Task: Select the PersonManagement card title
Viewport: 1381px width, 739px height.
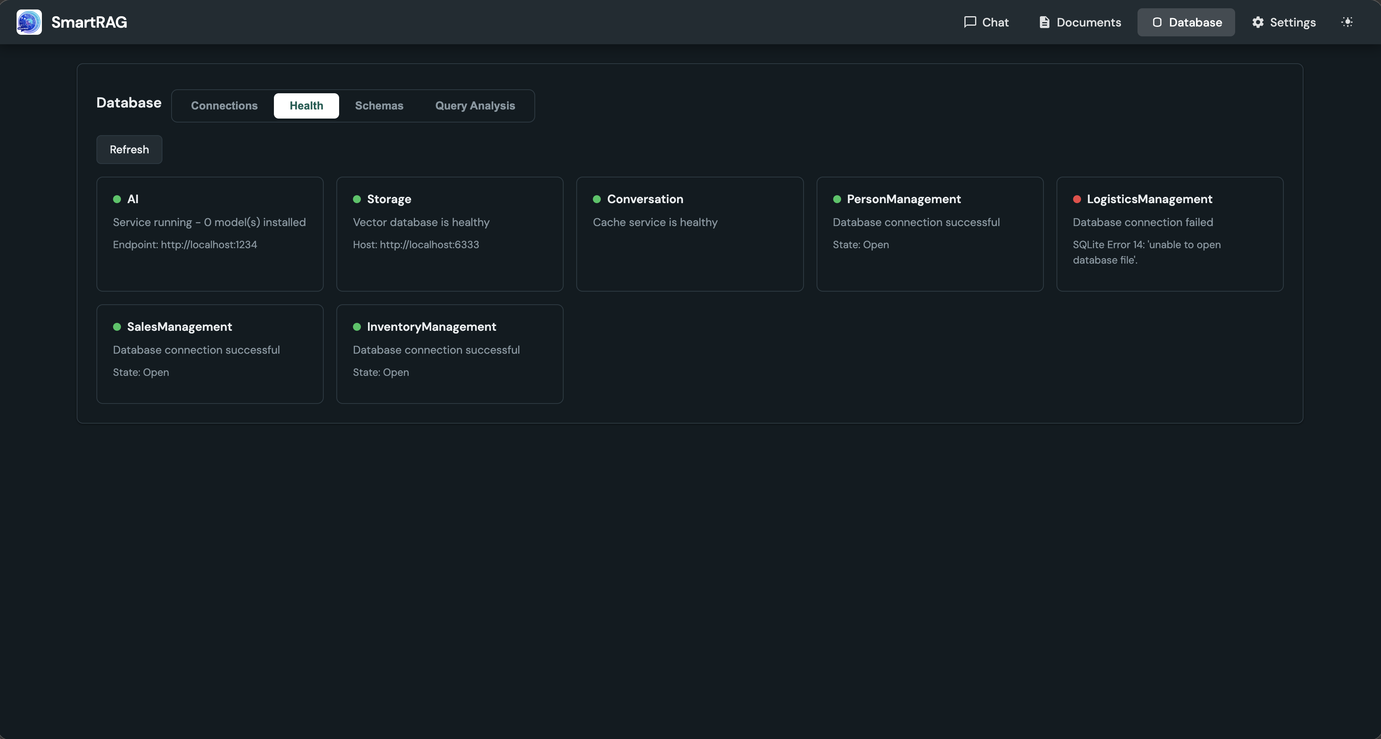Action: [904, 199]
